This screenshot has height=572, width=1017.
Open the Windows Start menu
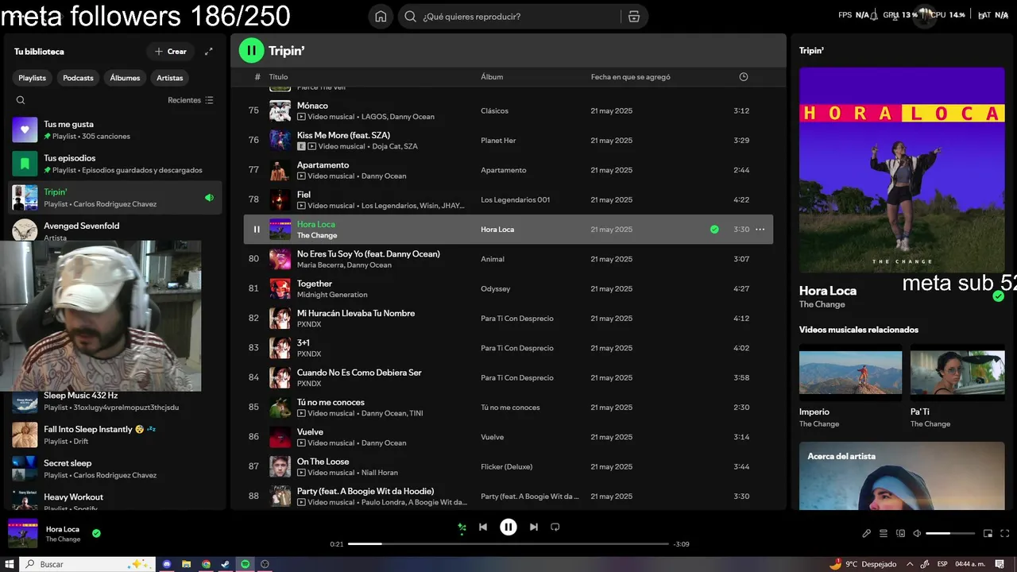tap(10, 564)
